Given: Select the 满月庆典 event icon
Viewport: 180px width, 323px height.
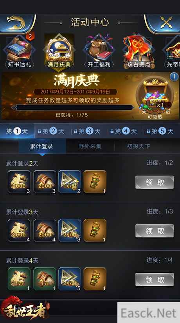Looking at the screenshot, I should (x=59, y=51).
